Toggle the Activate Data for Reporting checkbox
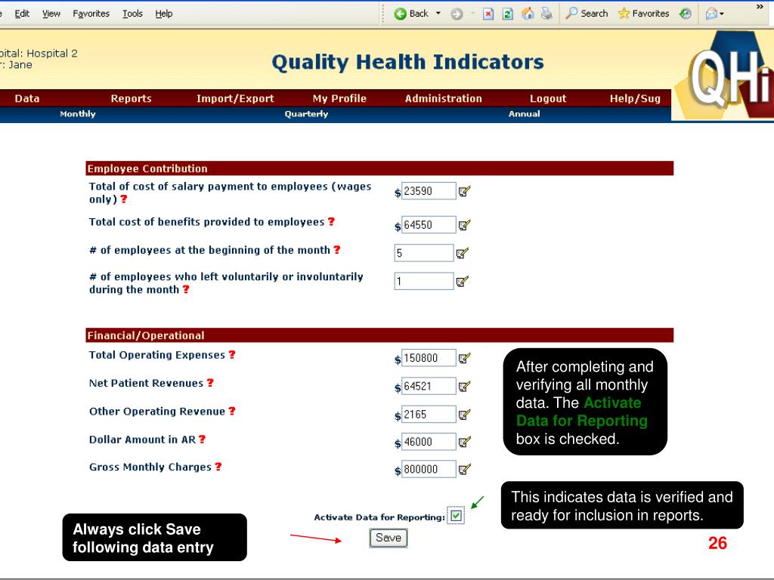The image size is (774, 580). pyautogui.click(x=456, y=516)
